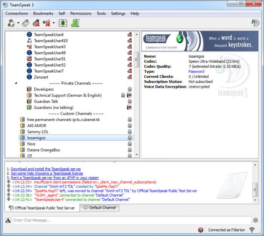Select the Guardian Talk channel
The image size is (264, 236).
pos(46,101)
